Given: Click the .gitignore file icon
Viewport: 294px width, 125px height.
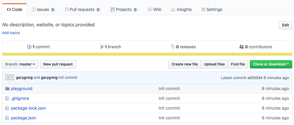Looking at the screenshot, I should 7,98.
